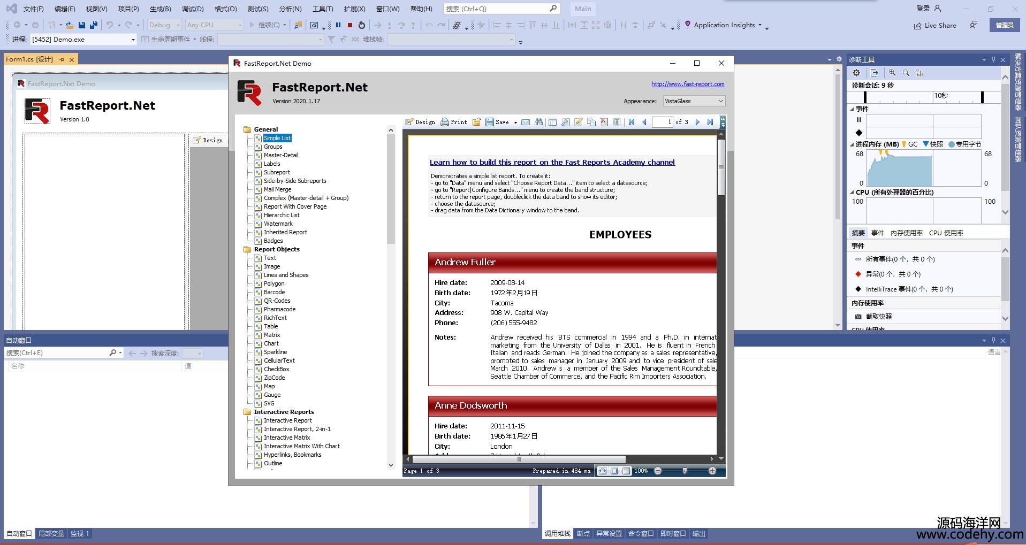
Task: Zoom in preview with plus button
Action: 712,471
